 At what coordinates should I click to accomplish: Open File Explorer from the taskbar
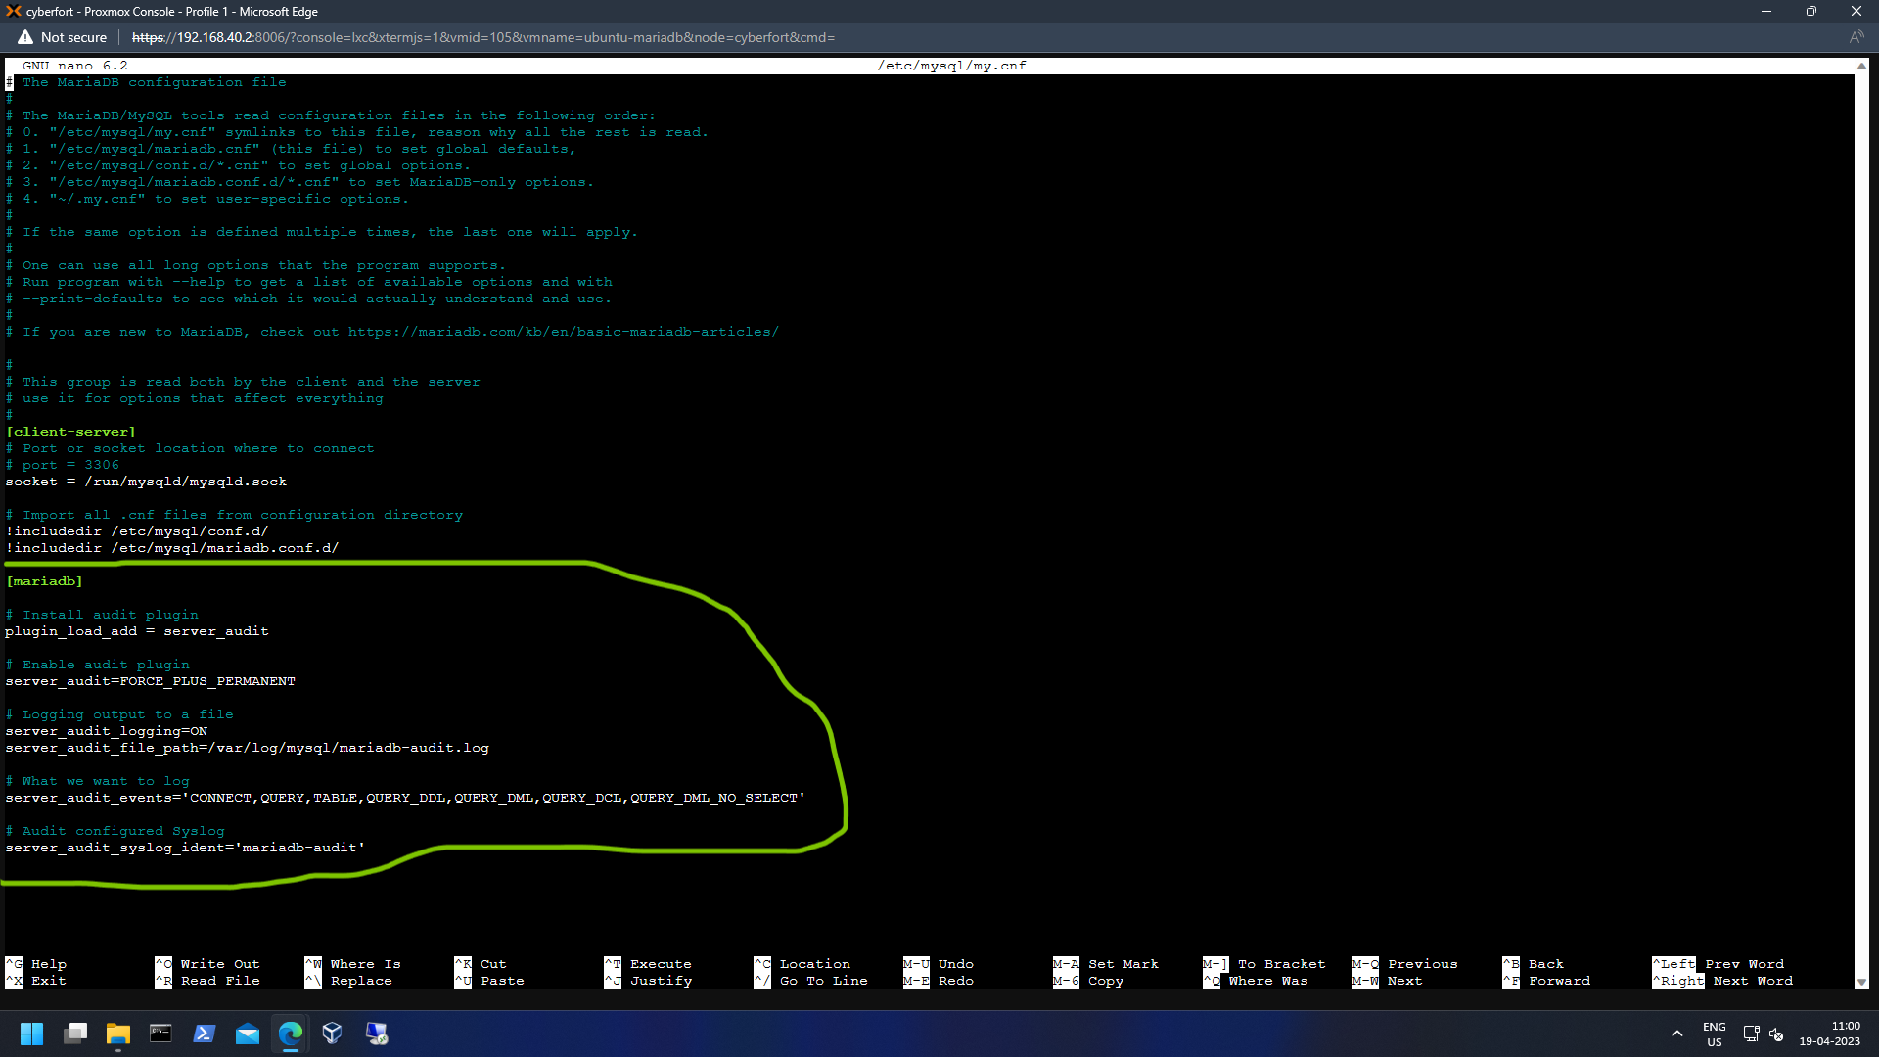[x=118, y=1034]
